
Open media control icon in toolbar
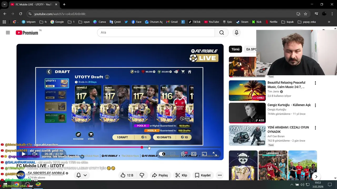[x=316, y=14]
